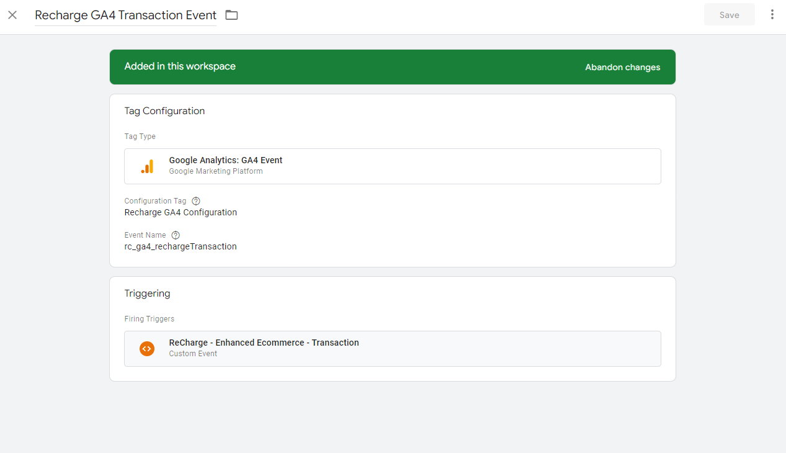Click the Google Analytics bar chart icon

[147, 166]
